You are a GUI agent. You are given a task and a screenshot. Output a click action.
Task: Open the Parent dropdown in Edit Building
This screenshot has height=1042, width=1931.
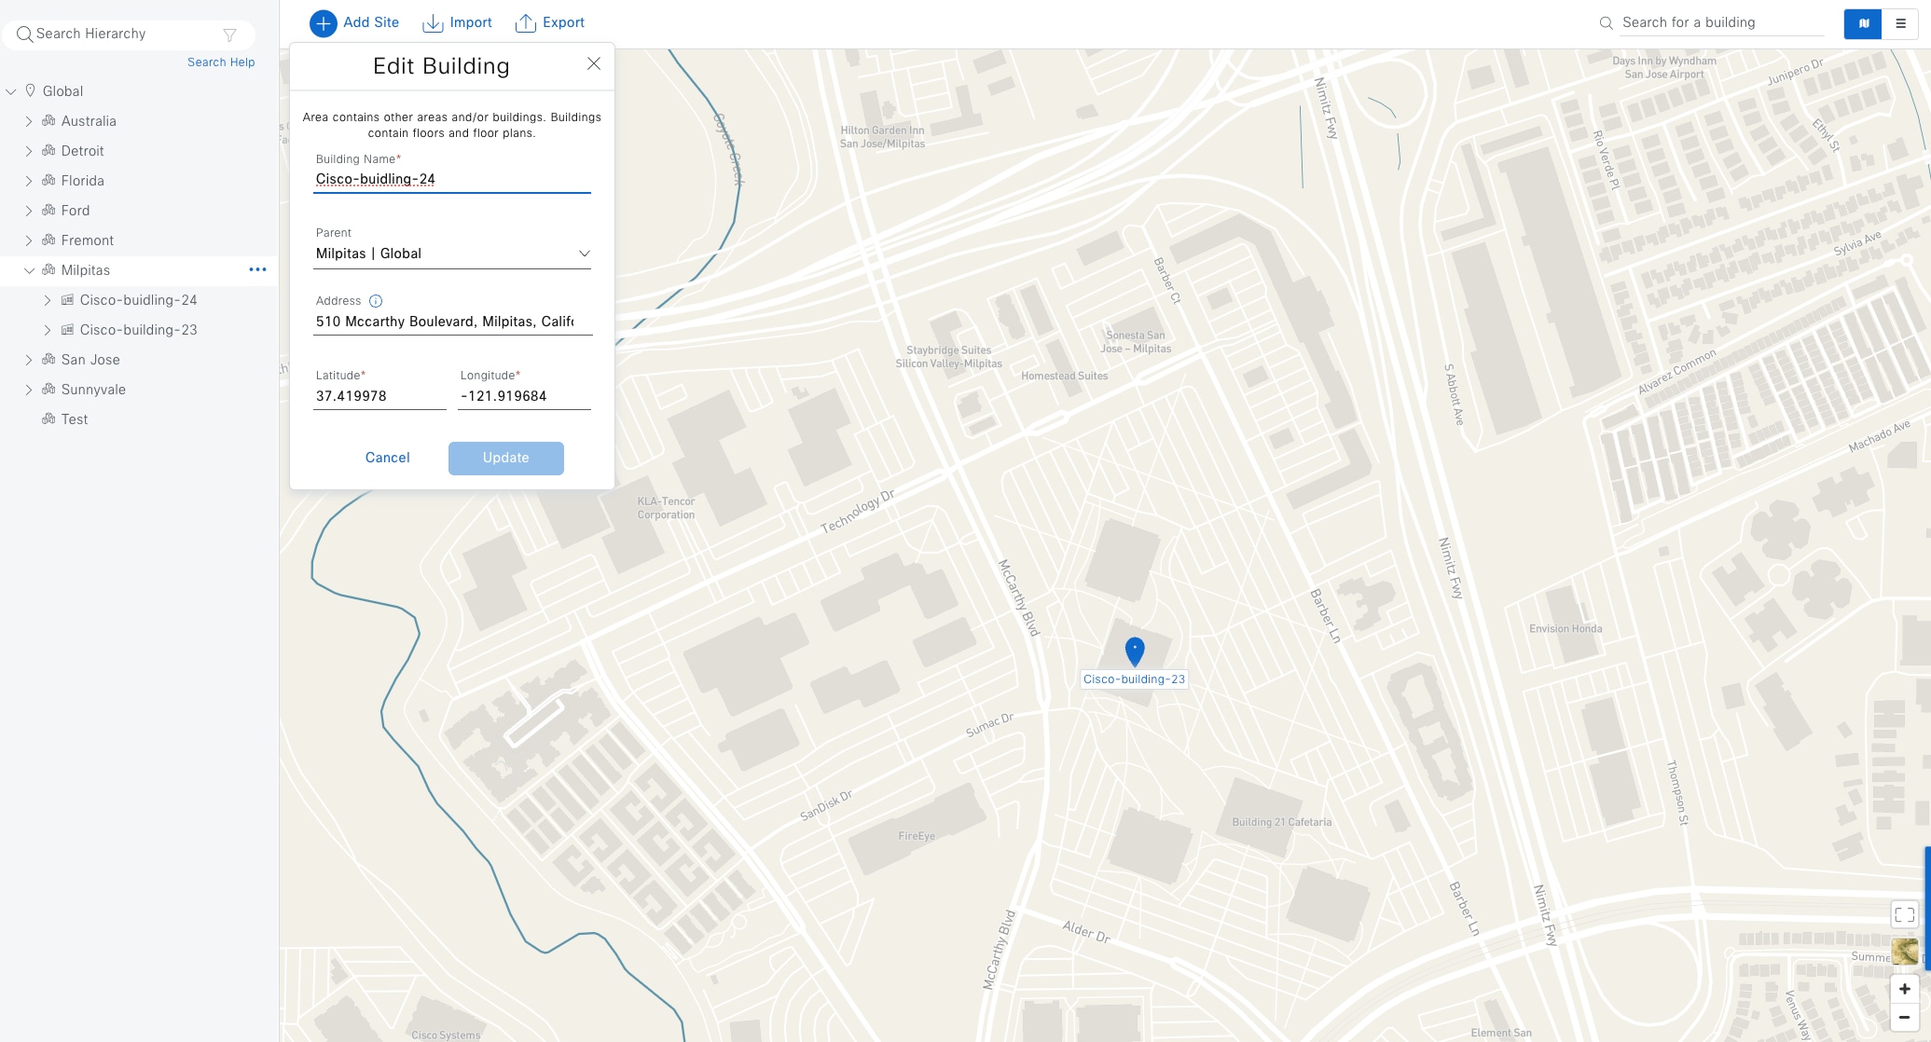coord(585,253)
